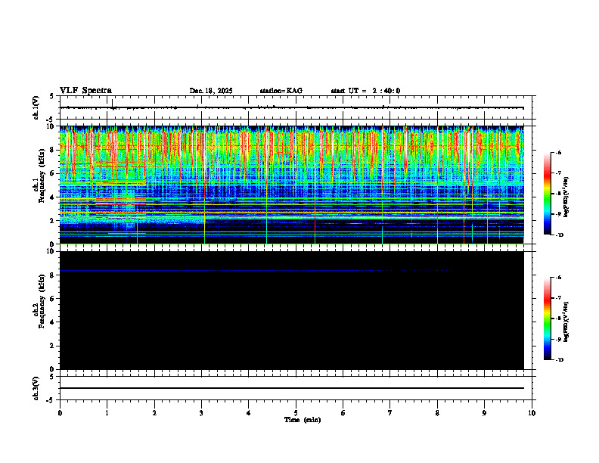The height and width of the screenshot is (463, 599).
Task: Click the ch.1 voltage waveform trace
Action: [x=292, y=107]
